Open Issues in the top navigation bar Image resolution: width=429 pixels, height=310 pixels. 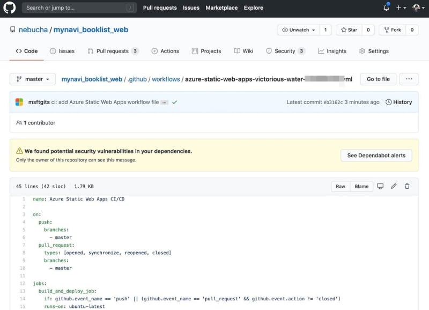tap(191, 8)
